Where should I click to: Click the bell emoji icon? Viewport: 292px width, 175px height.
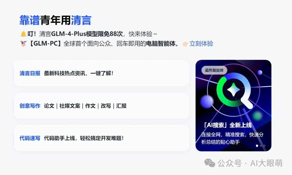pyautogui.click(x=23, y=34)
